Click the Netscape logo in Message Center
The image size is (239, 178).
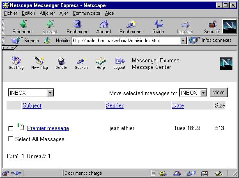tap(226, 64)
